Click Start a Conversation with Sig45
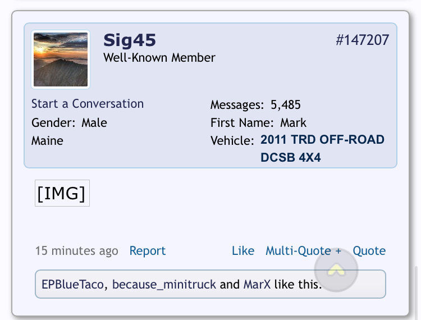The image size is (421, 320). point(88,104)
